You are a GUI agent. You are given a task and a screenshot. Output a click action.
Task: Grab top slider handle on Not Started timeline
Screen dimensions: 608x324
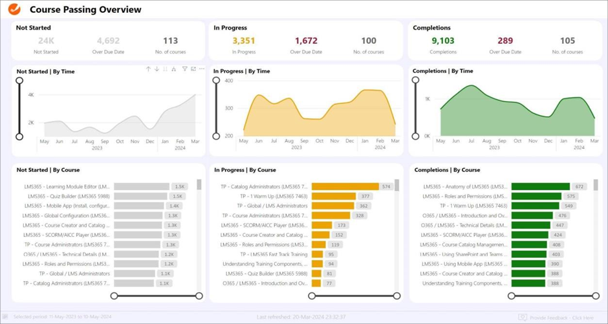coord(19,81)
